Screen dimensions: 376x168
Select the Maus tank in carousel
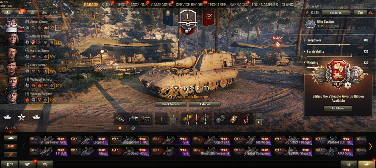(89, 152)
